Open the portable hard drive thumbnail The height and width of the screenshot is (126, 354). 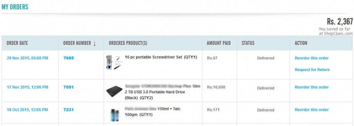point(114,91)
